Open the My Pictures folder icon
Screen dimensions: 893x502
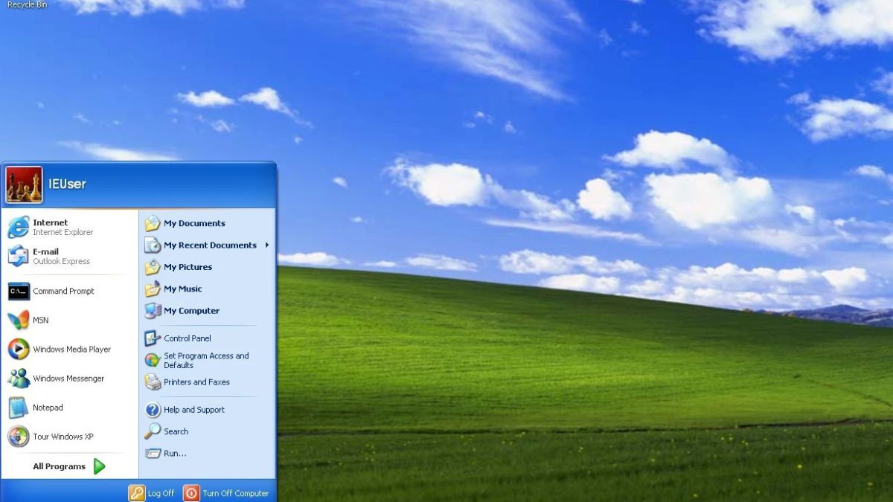pyautogui.click(x=153, y=267)
